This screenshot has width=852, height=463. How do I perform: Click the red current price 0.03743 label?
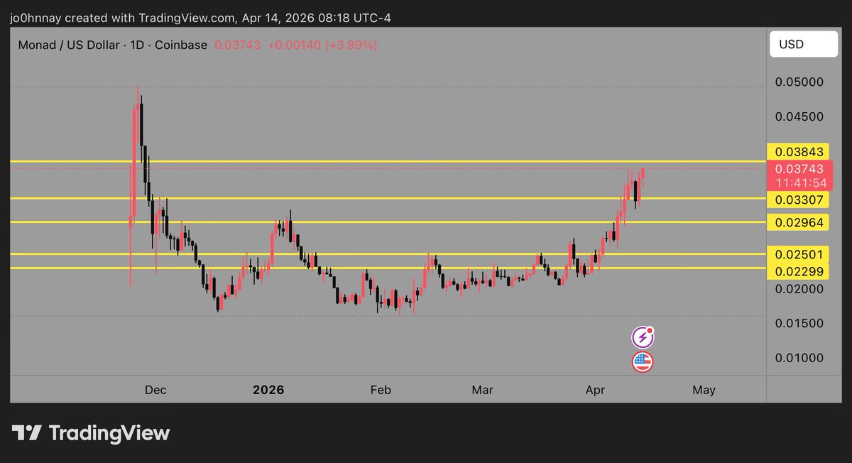point(799,169)
